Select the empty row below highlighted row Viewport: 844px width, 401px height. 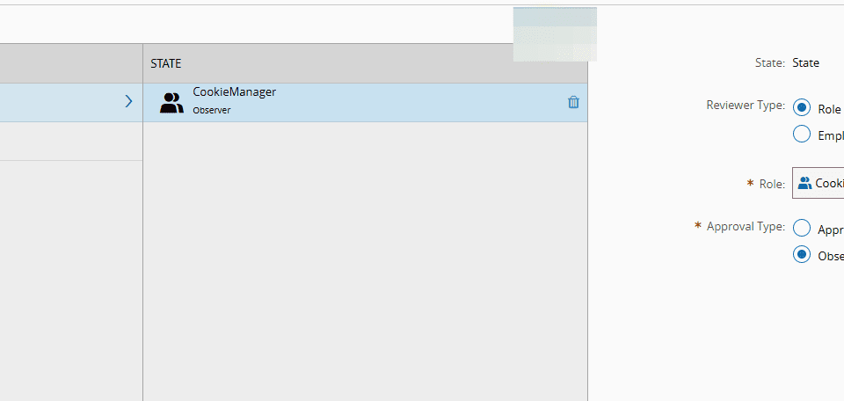pos(70,141)
